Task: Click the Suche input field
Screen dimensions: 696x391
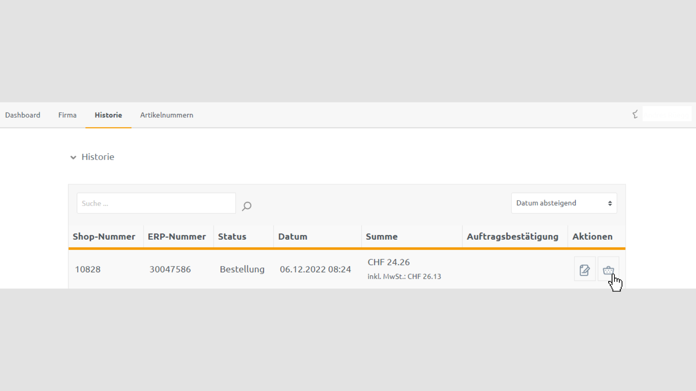Action: (156, 203)
